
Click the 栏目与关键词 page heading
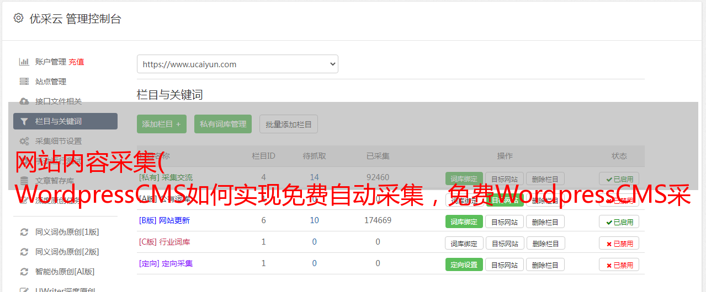170,95
